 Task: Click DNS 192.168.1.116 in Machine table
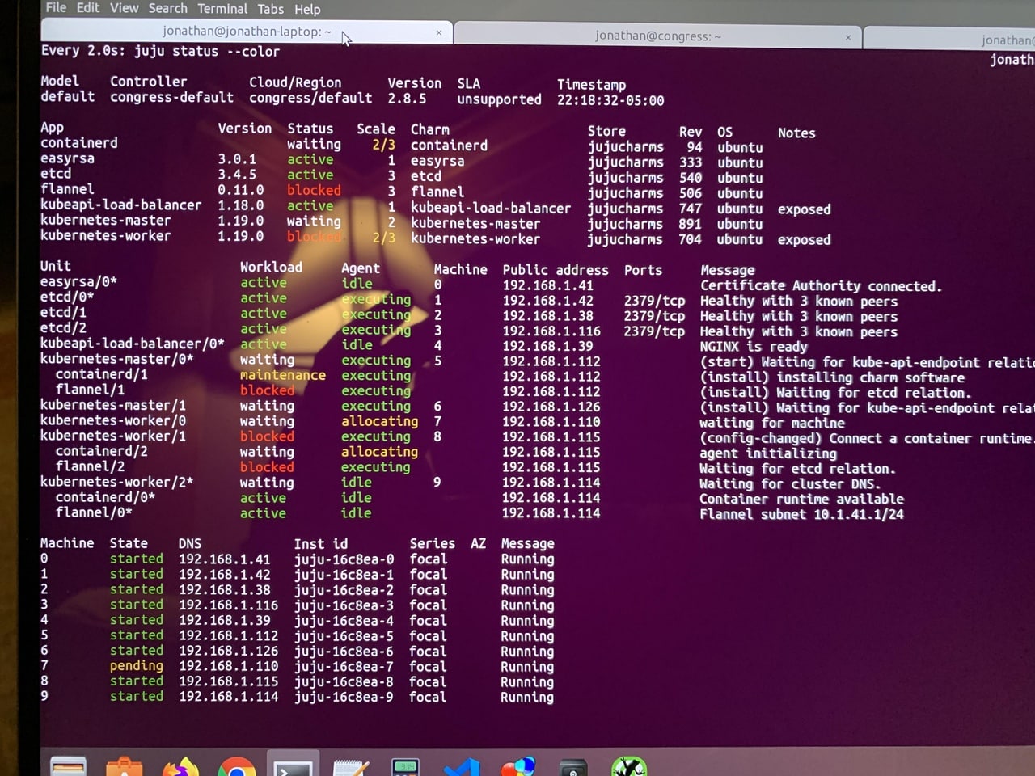[x=228, y=605]
